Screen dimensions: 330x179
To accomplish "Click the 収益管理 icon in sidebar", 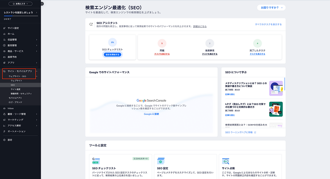I will pyautogui.click(x=4, y=40).
